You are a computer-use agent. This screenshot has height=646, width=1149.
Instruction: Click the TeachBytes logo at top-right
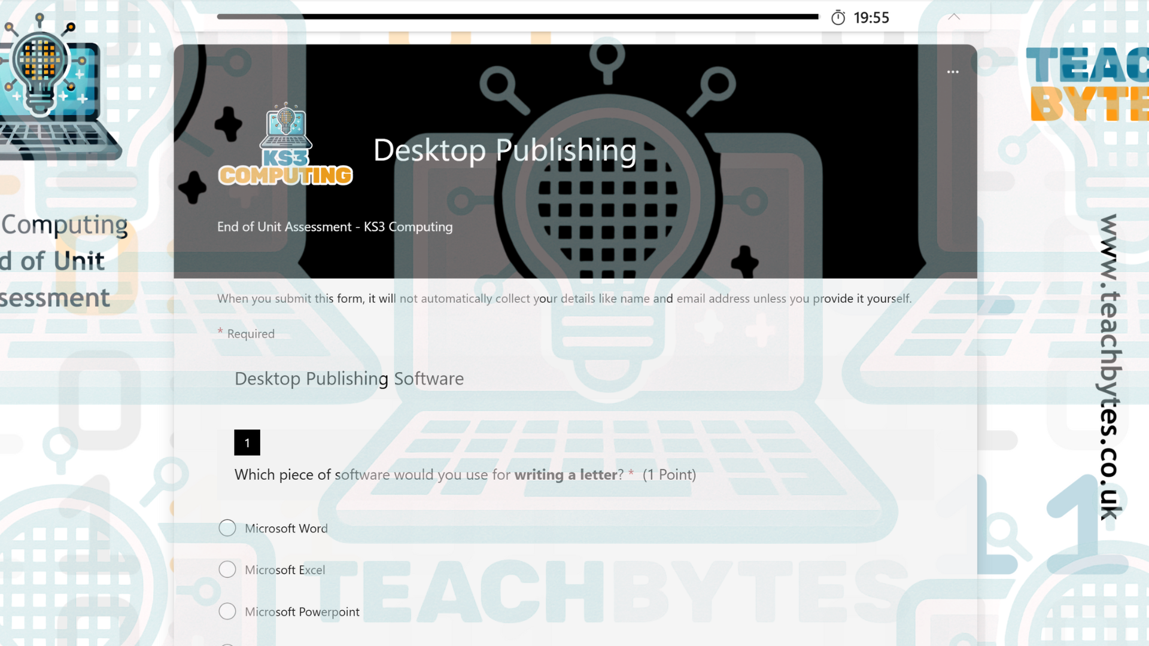coord(1088,84)
